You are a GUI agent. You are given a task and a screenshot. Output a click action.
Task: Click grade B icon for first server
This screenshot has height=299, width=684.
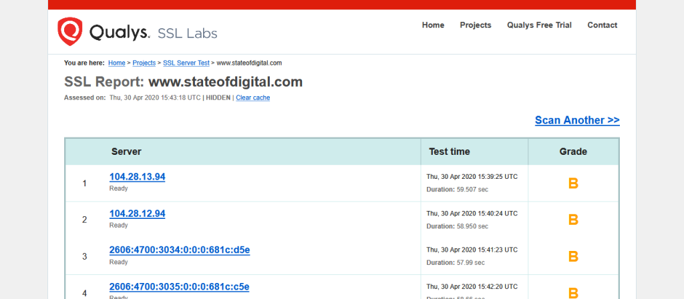(x=572, y=184)
